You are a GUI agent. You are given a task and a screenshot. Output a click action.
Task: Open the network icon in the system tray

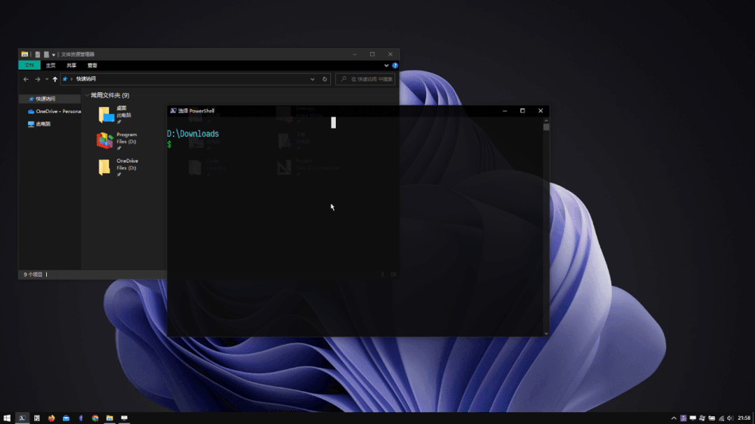click(721, 418)
